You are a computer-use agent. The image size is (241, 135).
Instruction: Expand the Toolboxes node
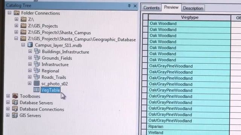point(8,96)
